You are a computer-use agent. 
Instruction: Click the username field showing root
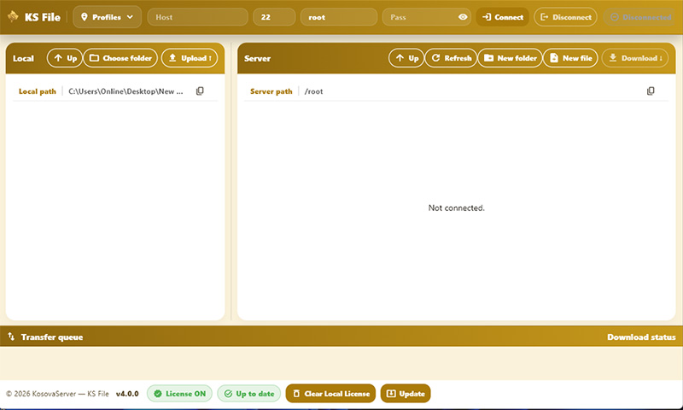(x=339, y=17)
